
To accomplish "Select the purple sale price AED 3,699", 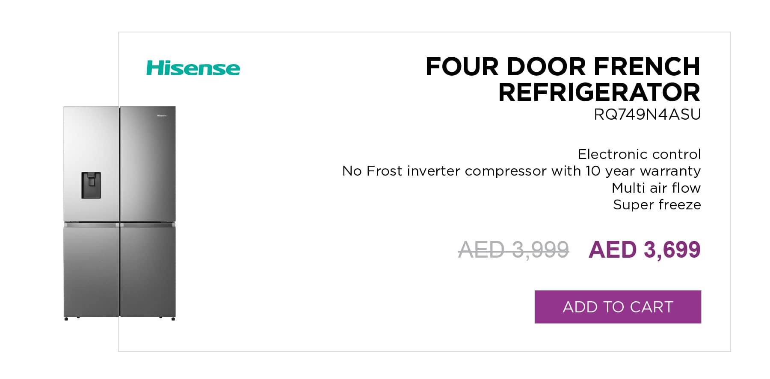I will click(644, 250).
